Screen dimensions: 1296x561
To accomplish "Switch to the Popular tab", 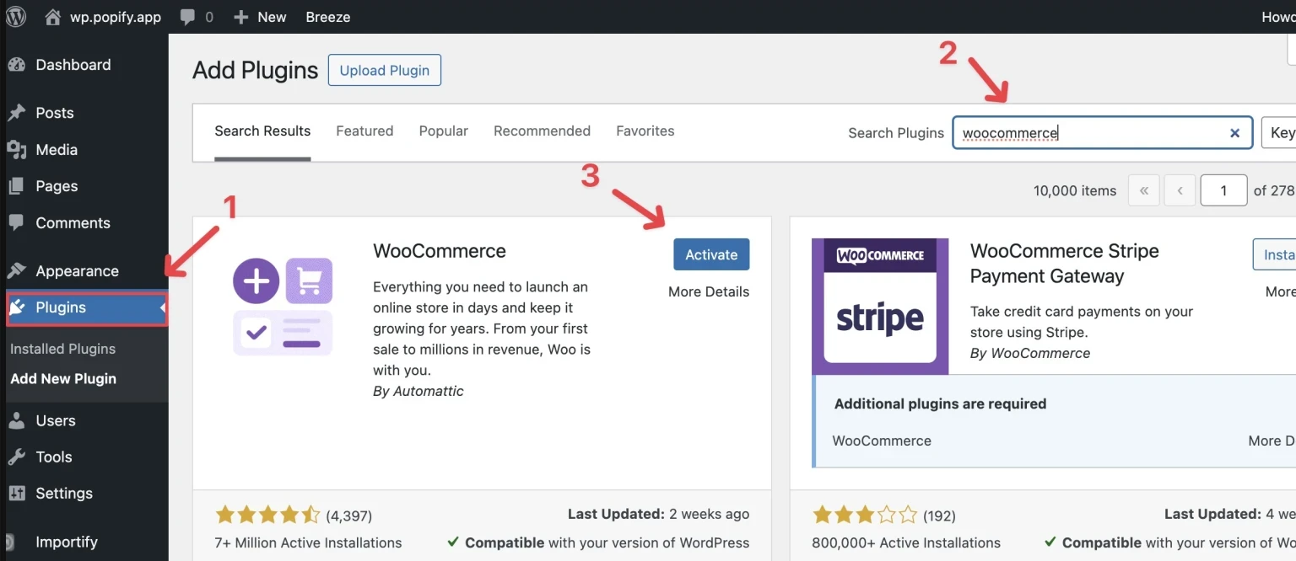I will [444, 131].
